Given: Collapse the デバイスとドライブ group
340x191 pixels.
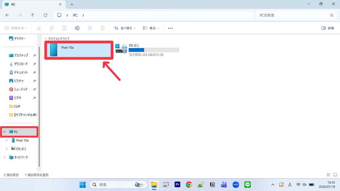Looking at the screenshot, I should coord(45,39).
